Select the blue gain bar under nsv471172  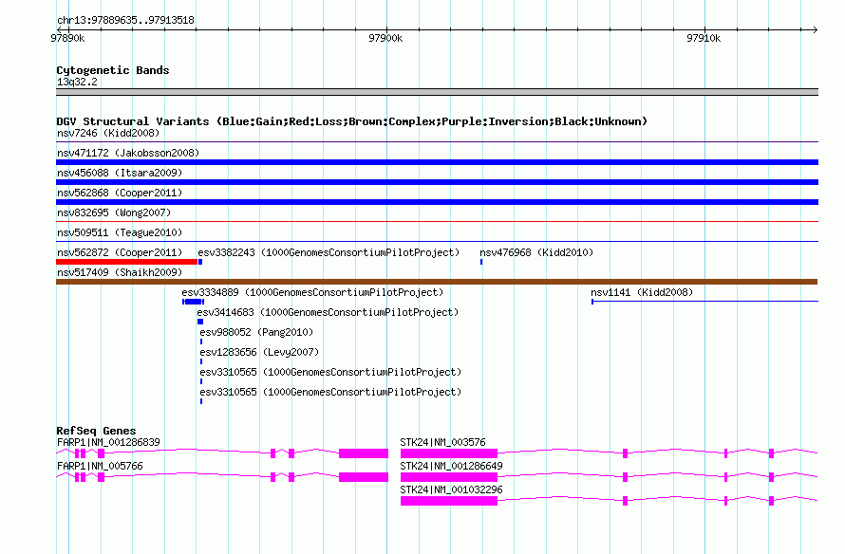(x=437, y=162)
